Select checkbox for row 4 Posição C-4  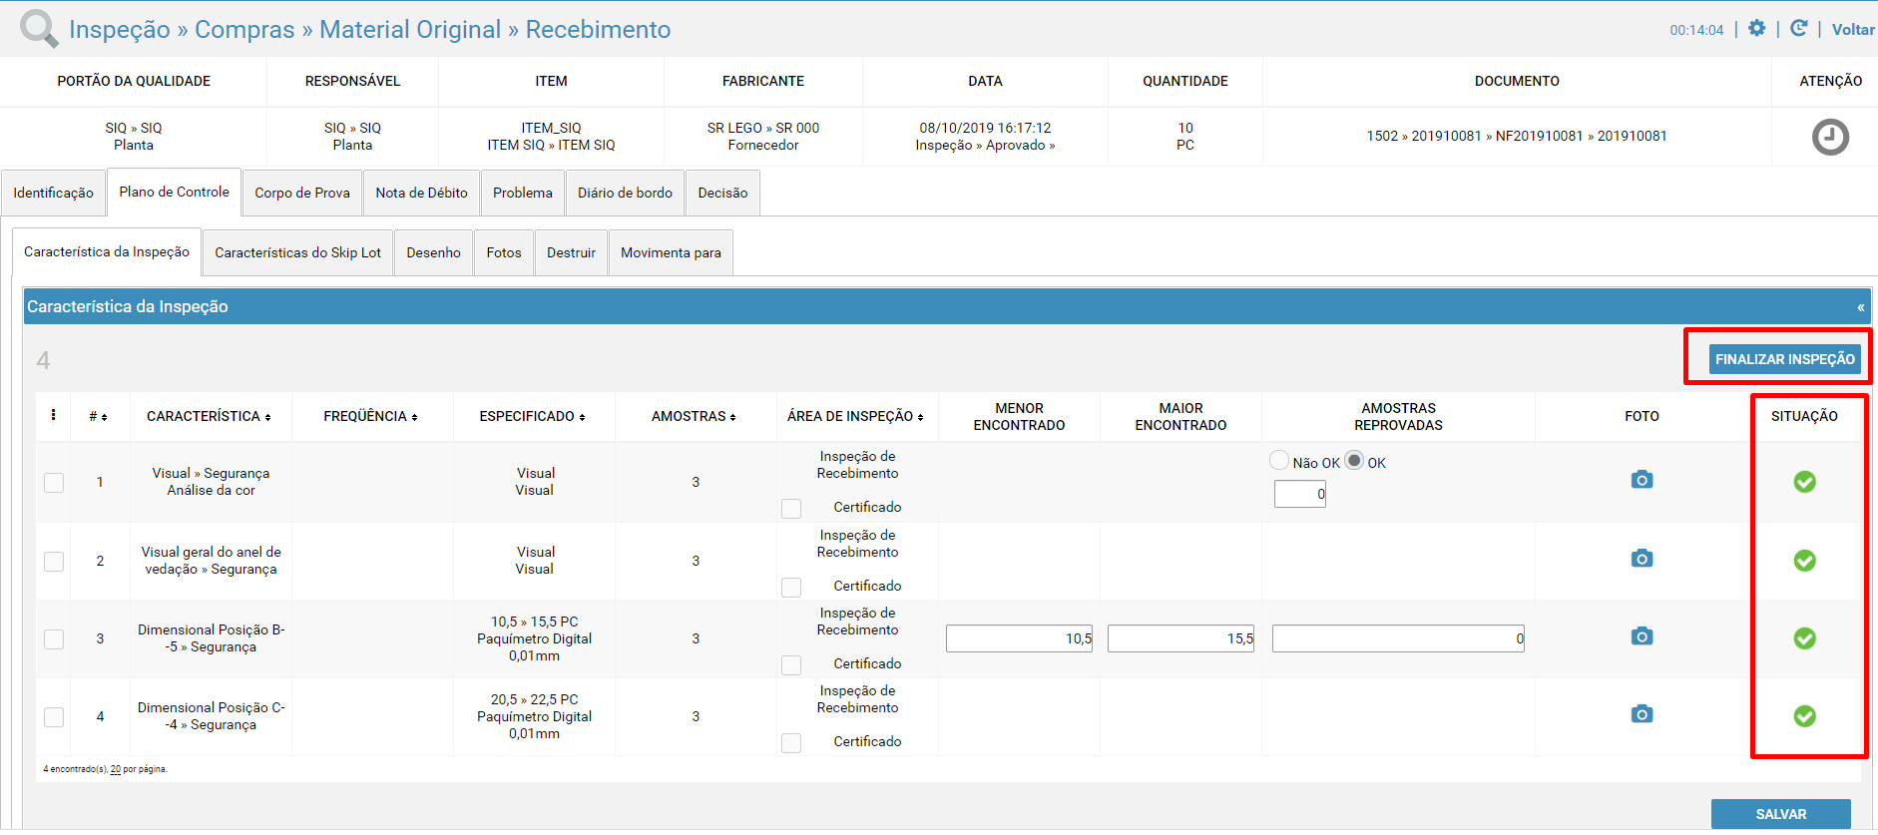pyautogui.click(x=54, y=717)
